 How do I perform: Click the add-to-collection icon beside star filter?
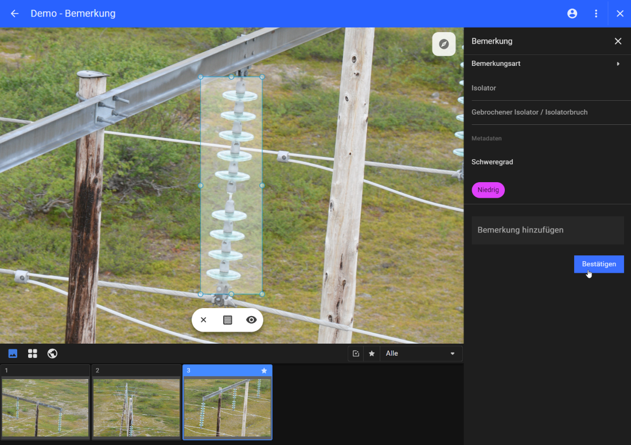pyautogui.click(x=356, y=353)
